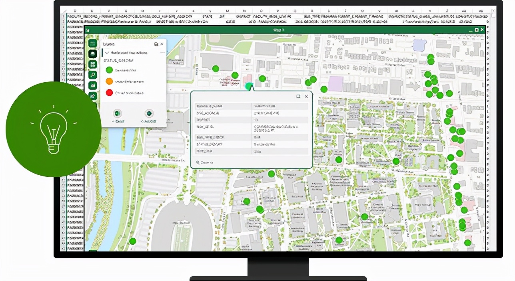
Task: Collapse the layer with the chevron arrow
Action: 107,53
